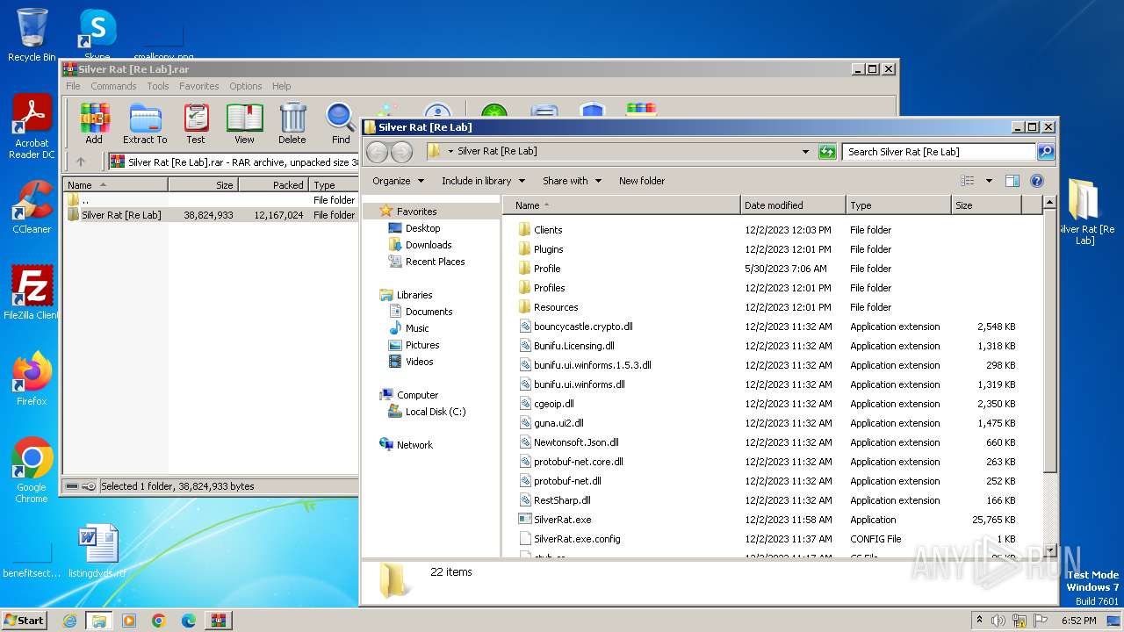Go up one level in WinRAR
Viewport: 1124px width, 632px height.
[81, 162]
